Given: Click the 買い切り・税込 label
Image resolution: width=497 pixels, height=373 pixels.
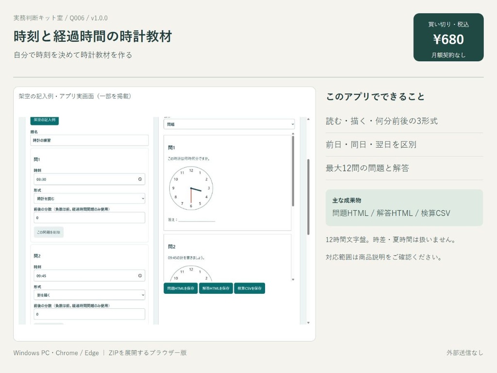Looking at the screenshot, I should [448, 24].
